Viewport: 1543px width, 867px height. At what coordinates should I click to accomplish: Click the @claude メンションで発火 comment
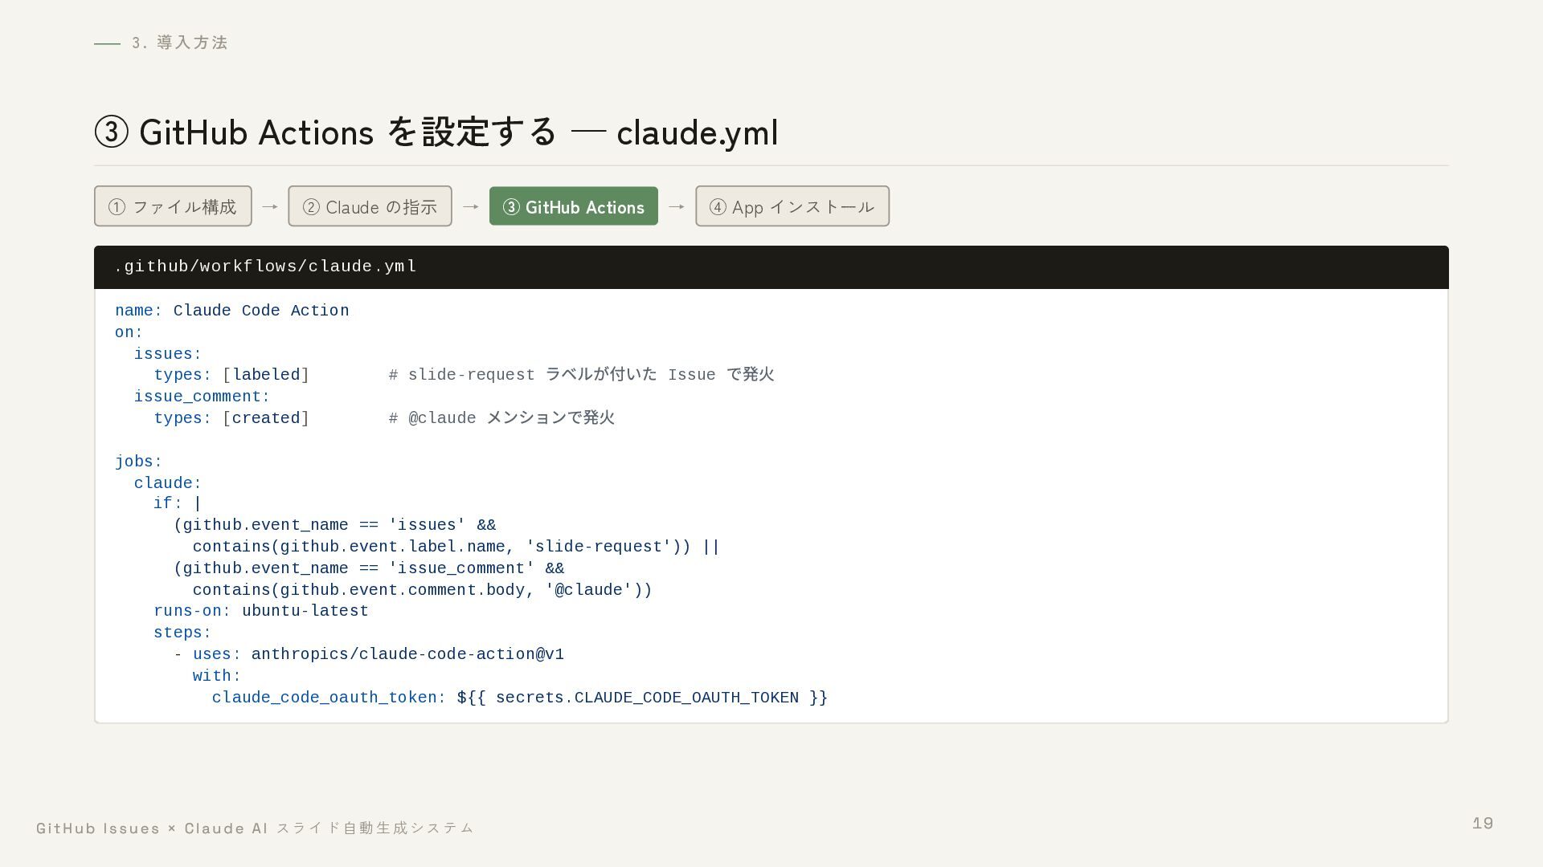pyautogui.click(x=501, y=418)
